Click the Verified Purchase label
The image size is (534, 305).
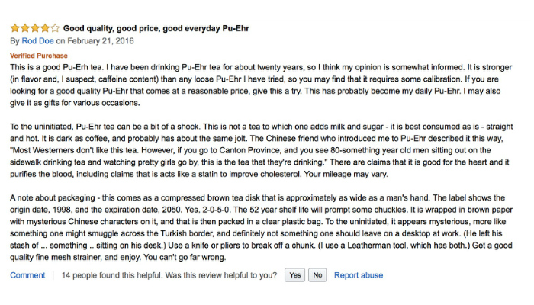coord(39,56)
